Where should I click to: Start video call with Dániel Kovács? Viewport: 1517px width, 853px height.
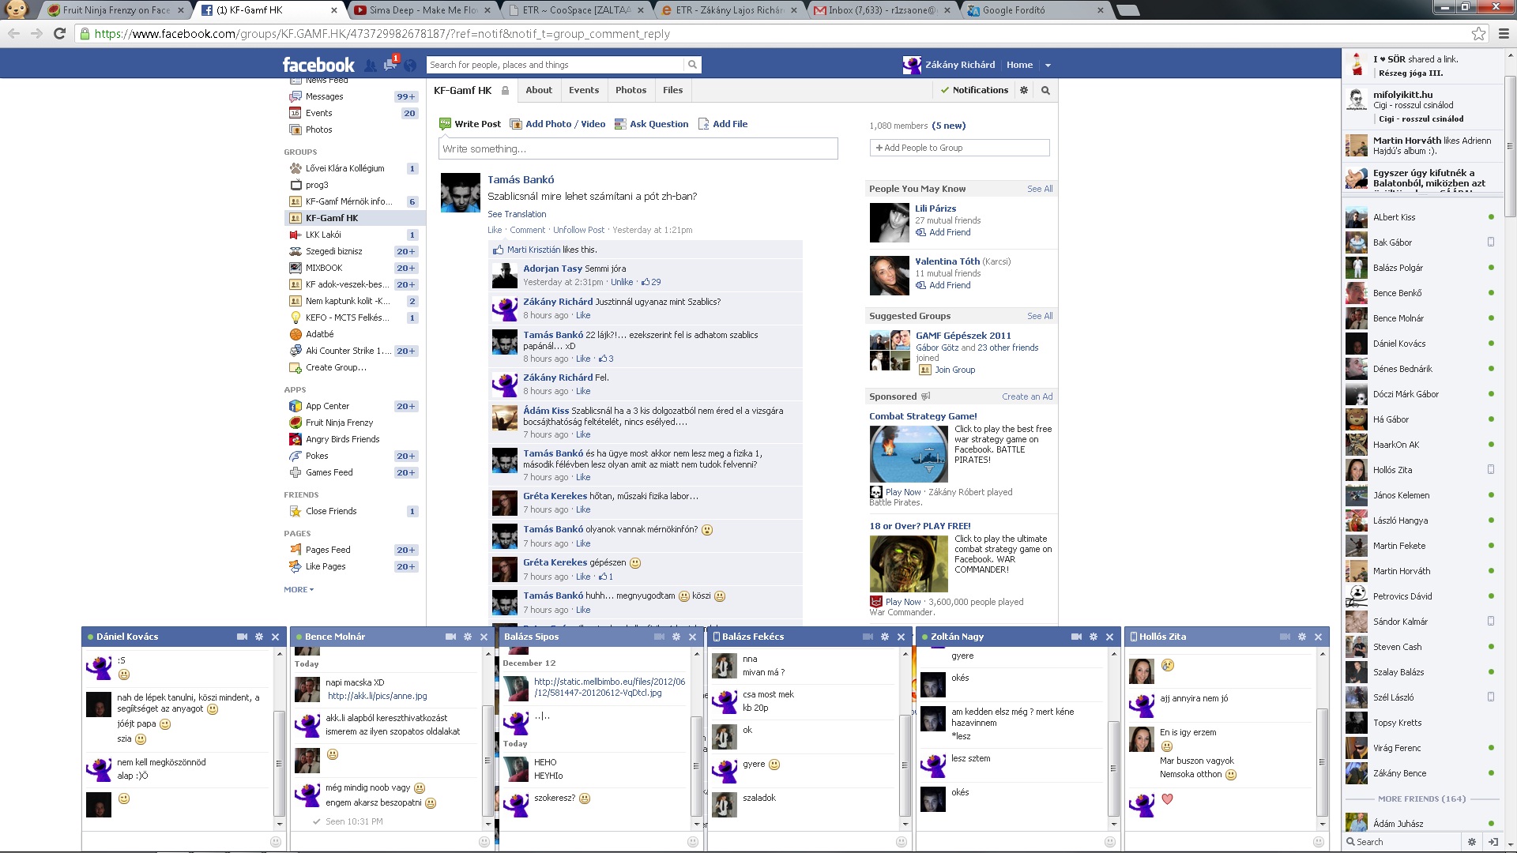click(242, 637)
